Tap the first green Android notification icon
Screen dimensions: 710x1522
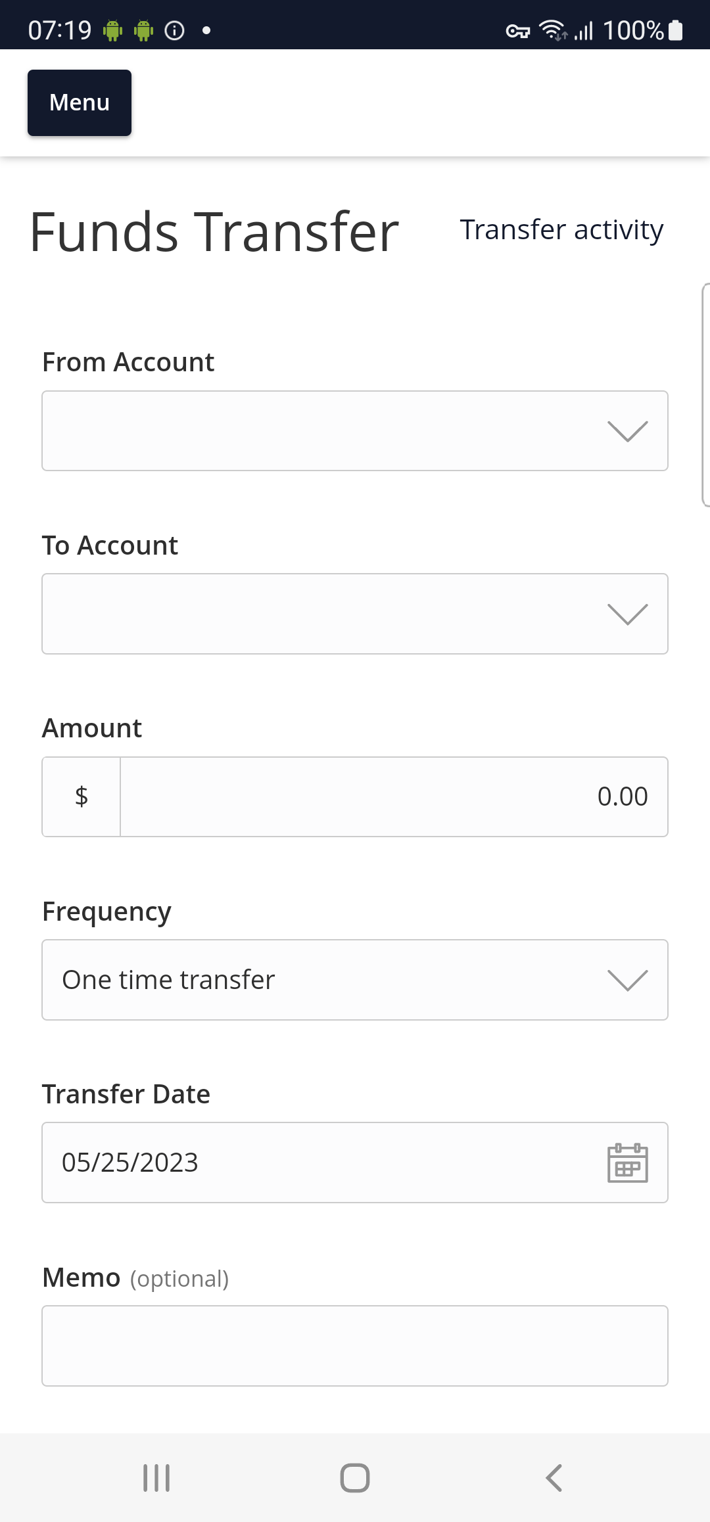coord(113,30)
